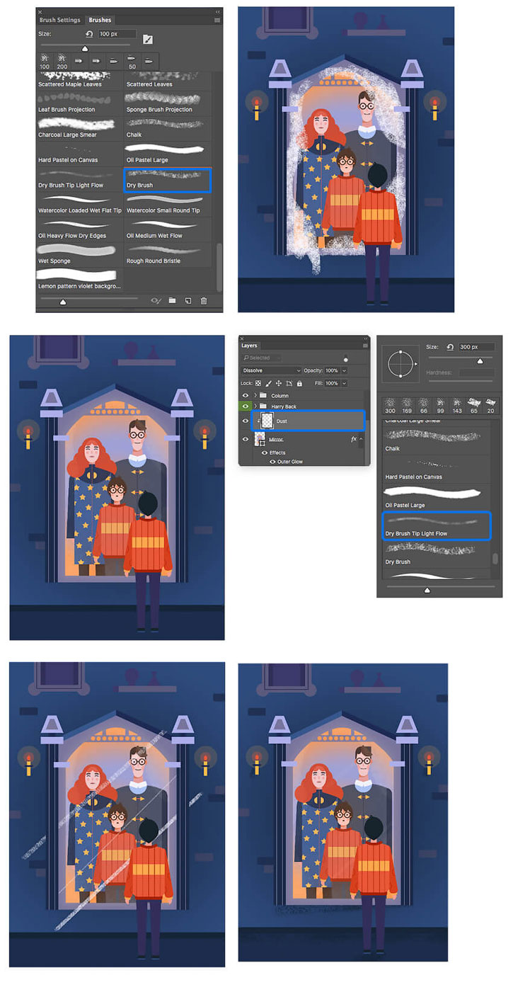Screen dimensions: 513x997
Task: Hide the Dust layer
Action: pos(246,421)
